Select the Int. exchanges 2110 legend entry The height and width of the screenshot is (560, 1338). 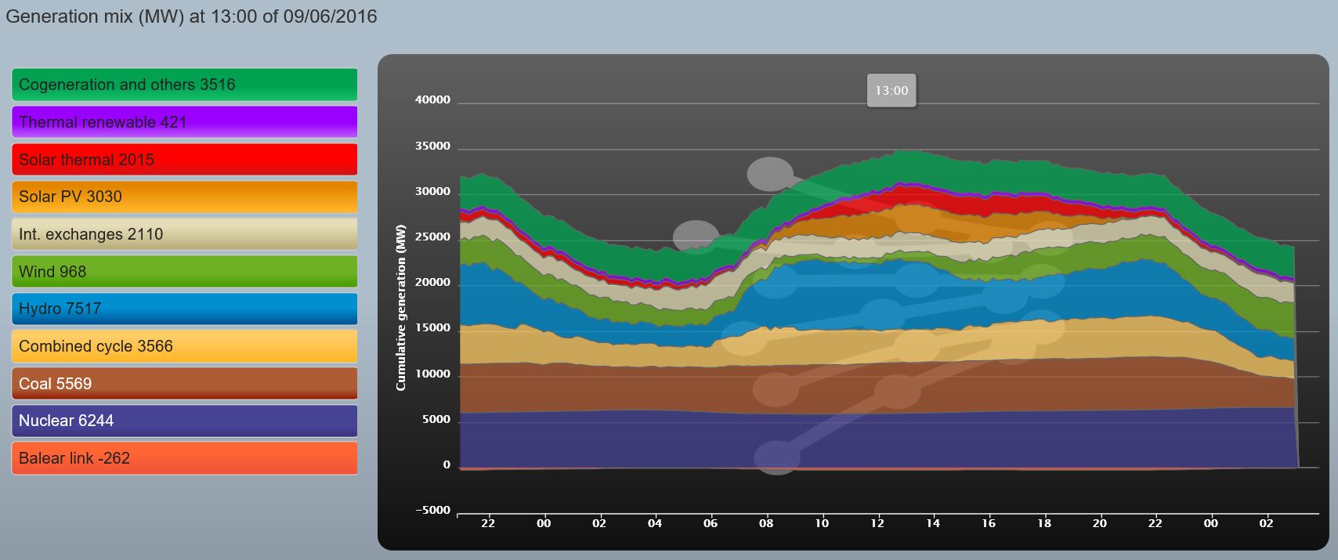point(184,234)
